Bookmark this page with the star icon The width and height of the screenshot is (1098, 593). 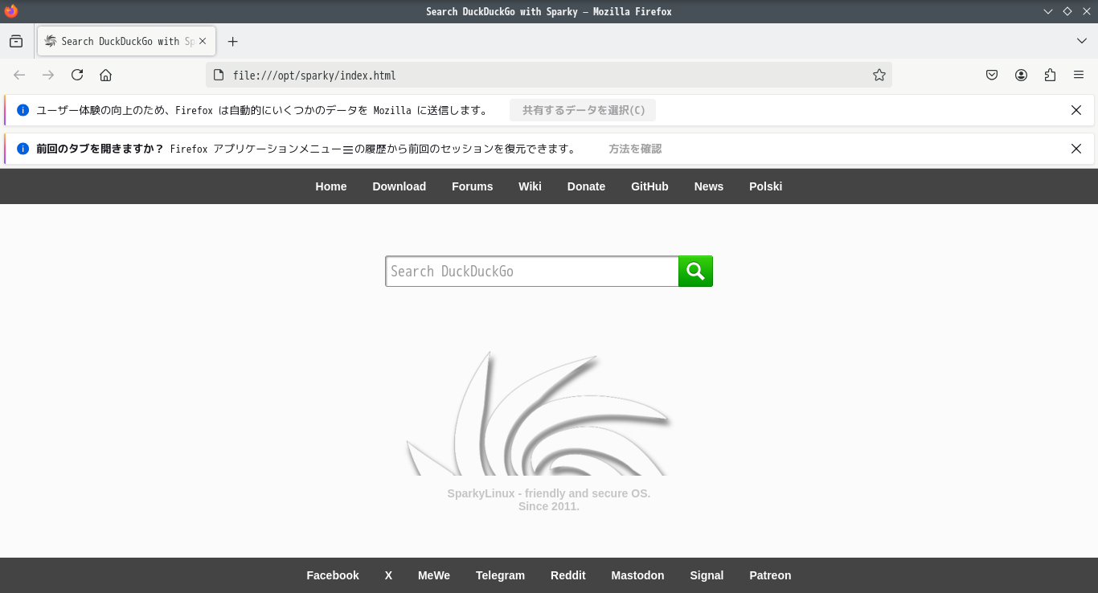879,75
